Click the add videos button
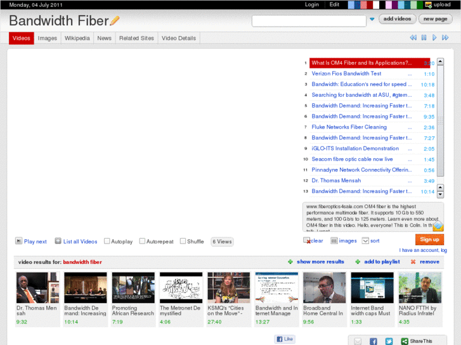The width and height of the screenshot is (461, 345). (397, 19)
